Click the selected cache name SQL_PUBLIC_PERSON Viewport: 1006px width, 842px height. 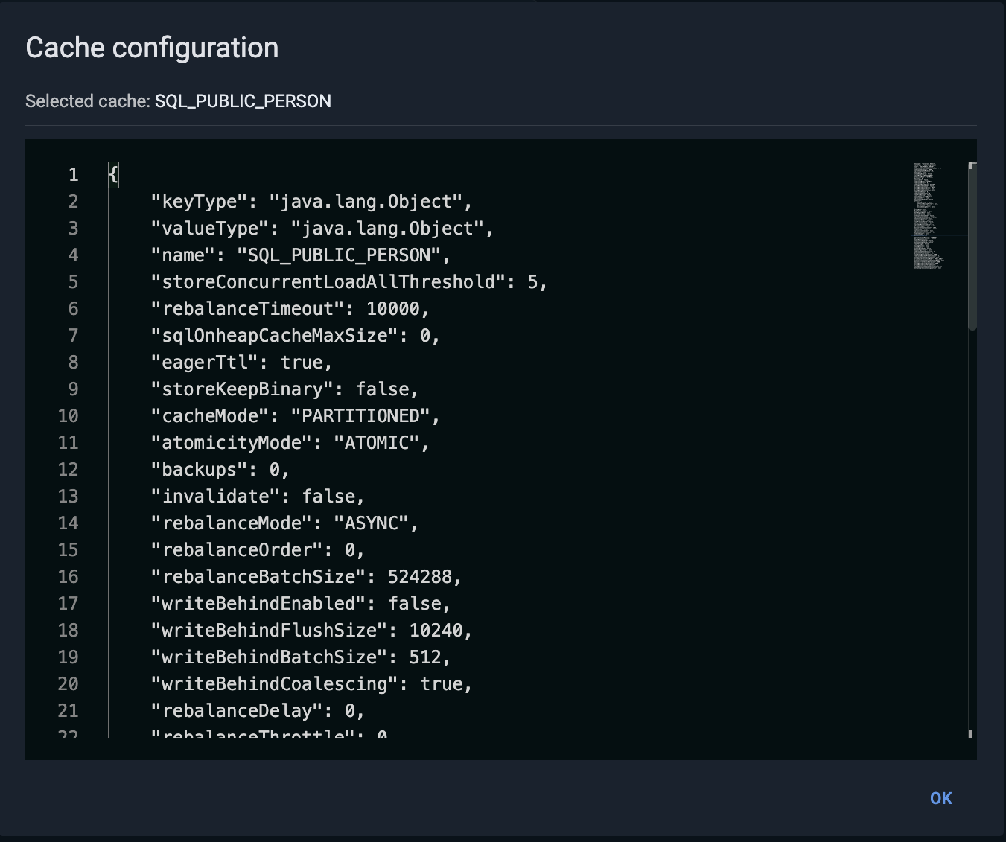(243, 101)
